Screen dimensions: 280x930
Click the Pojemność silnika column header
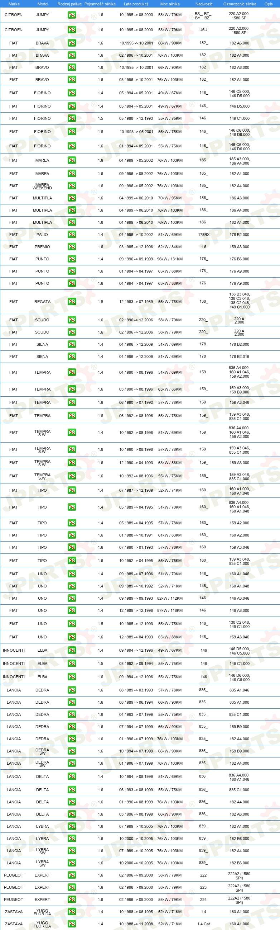tap(100, 4)
